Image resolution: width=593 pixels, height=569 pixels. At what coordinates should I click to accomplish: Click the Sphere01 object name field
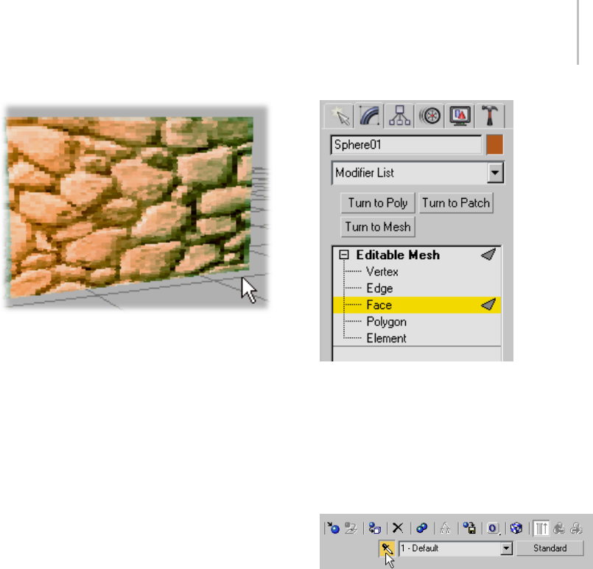[406, 145]
